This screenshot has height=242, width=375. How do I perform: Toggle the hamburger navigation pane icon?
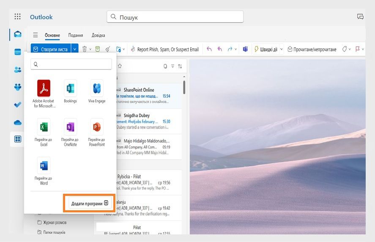point(36,35)
